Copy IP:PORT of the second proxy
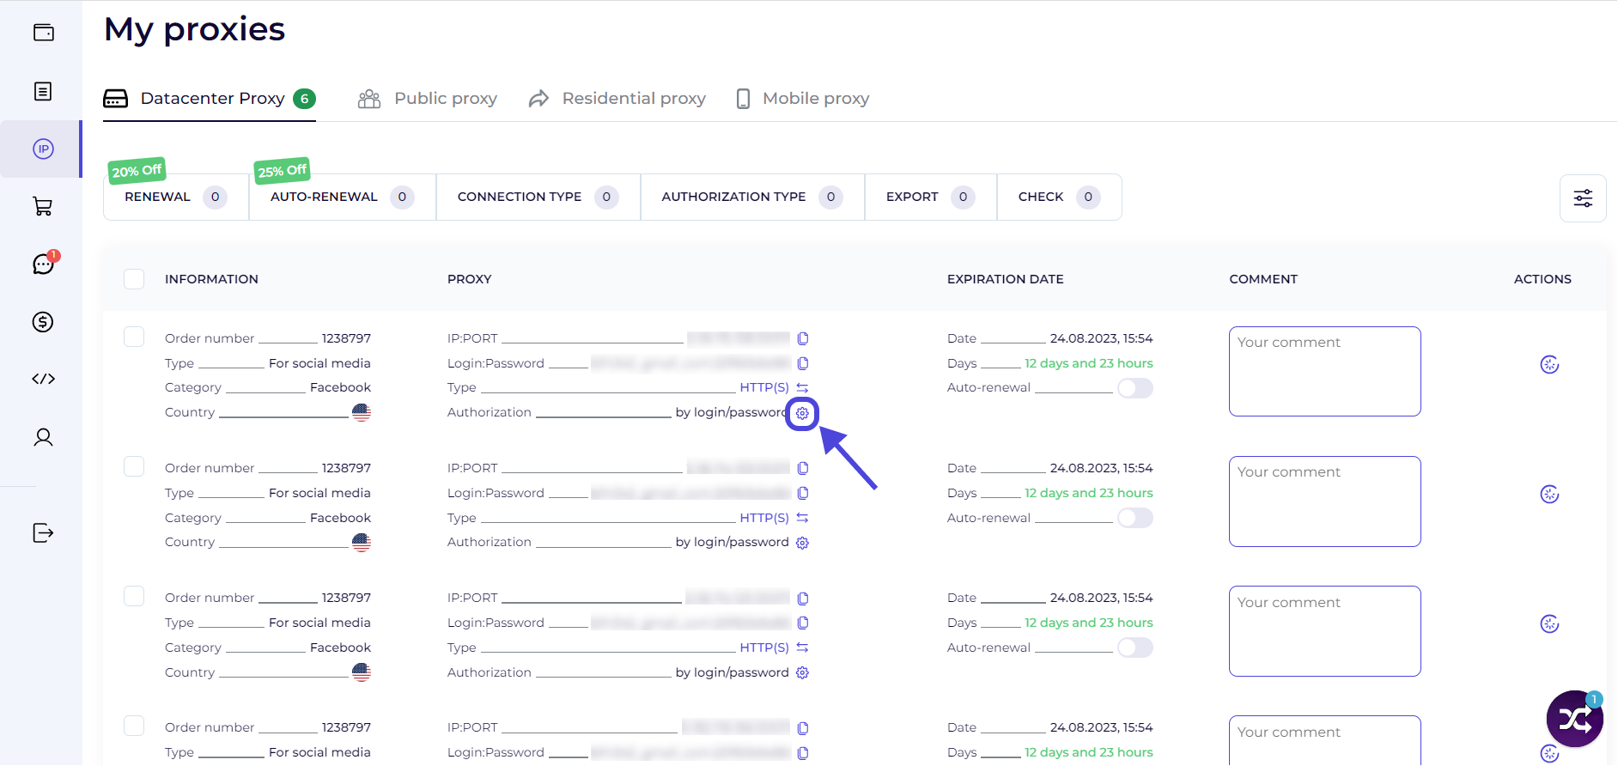Viewport: 1618px width, 766px height. (803, 468)
